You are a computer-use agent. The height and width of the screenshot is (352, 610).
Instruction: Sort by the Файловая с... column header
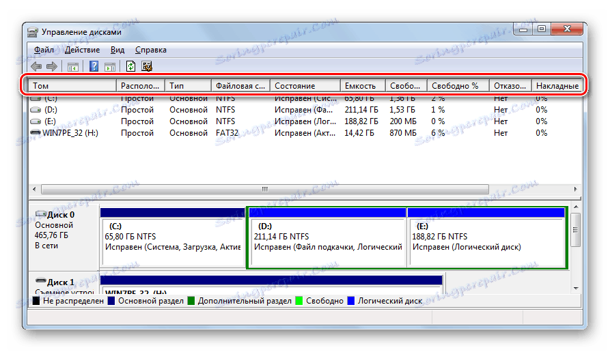tap(240, 86)
